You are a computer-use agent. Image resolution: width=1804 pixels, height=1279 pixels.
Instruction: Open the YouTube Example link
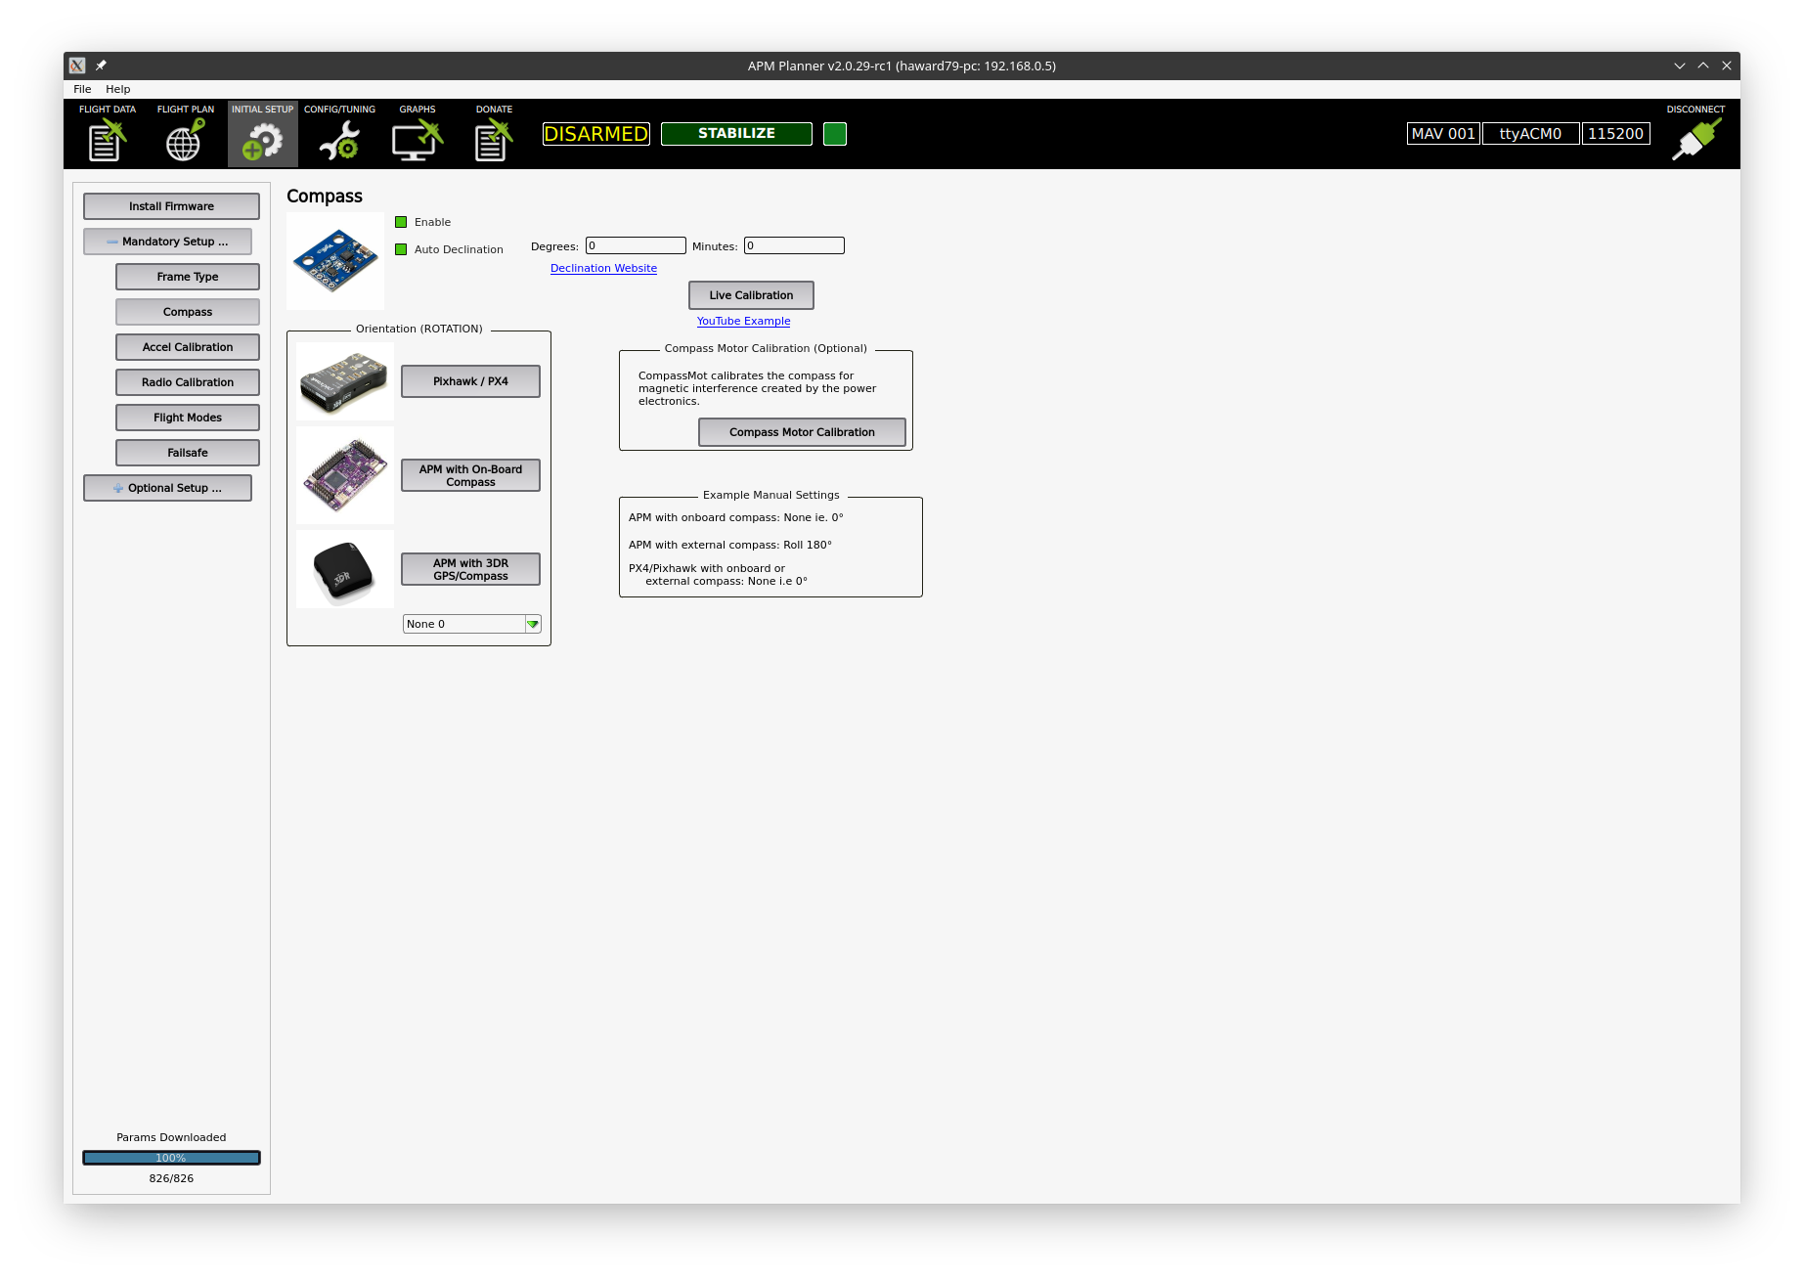pyautogui.click(x=743, y=321)
